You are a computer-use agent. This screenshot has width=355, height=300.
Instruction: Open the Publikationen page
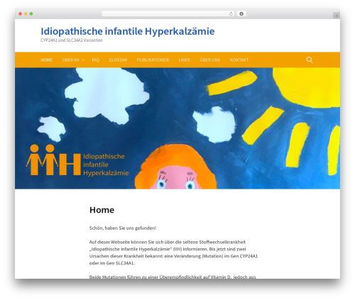click(x=153, y=60)
